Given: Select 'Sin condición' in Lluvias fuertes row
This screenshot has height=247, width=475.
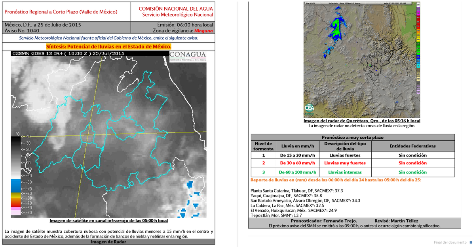Looking at the screenshot, I should click(x=412, y=155).
